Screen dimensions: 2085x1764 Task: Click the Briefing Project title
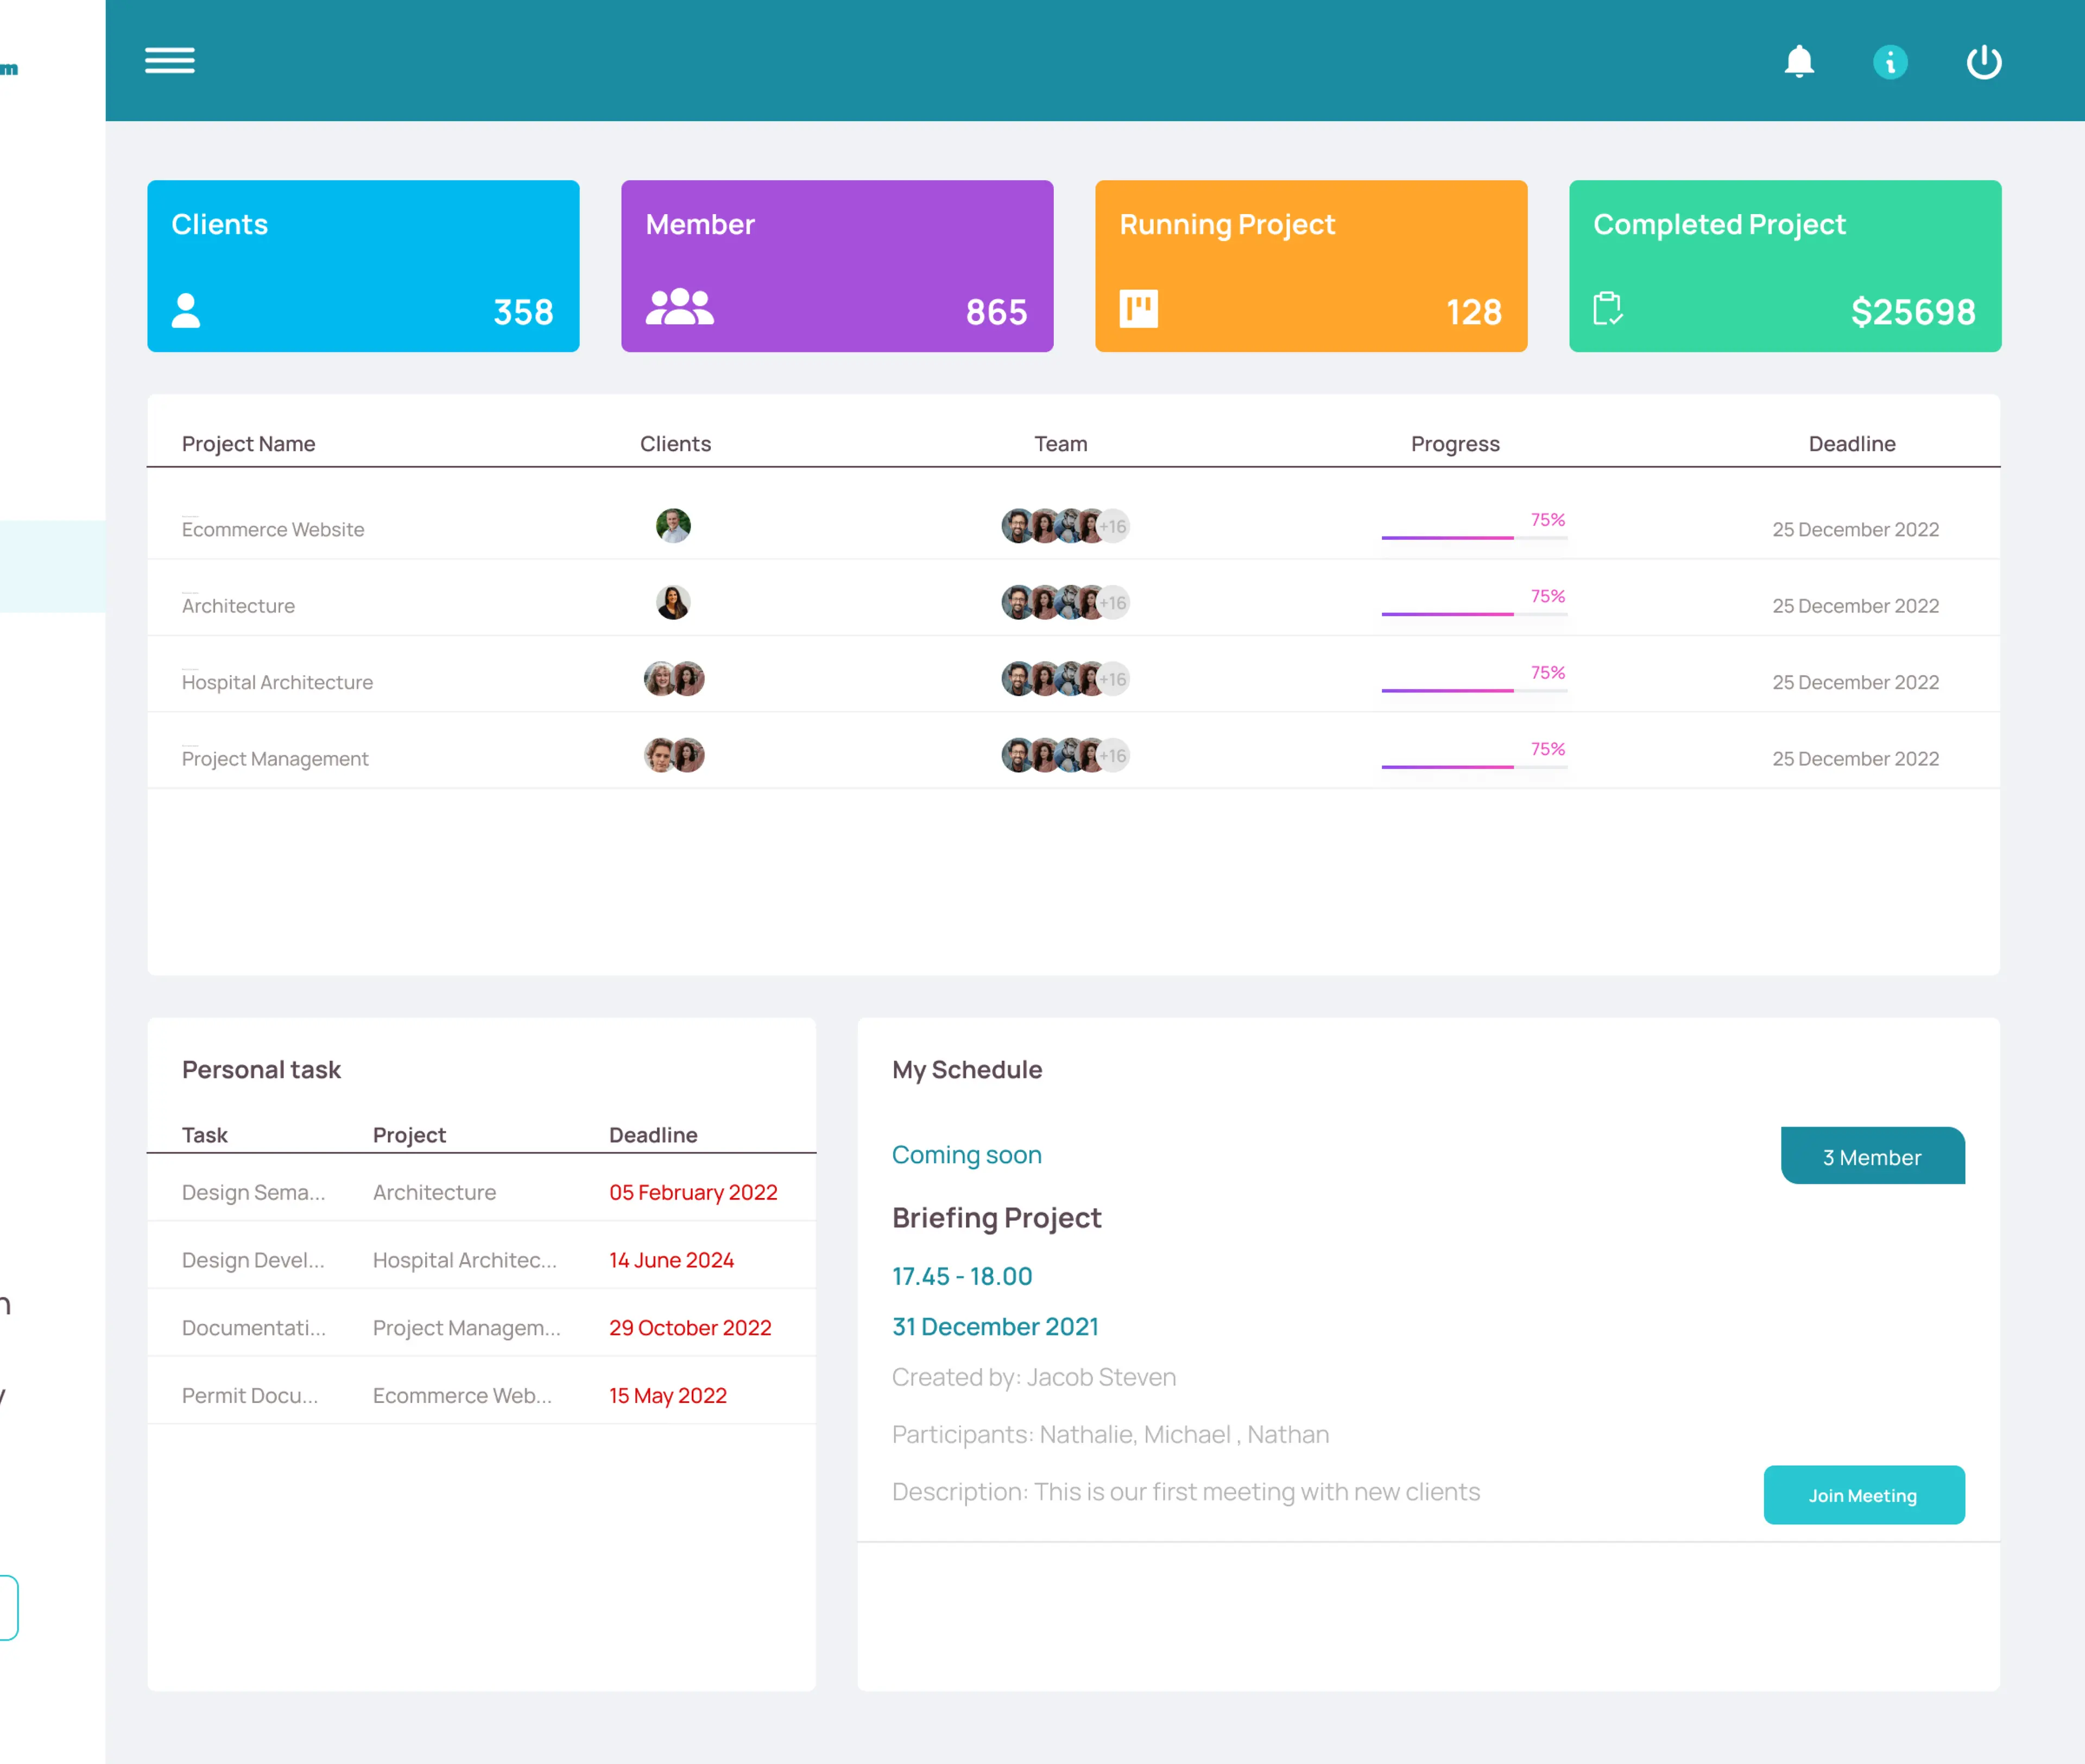point(996,1217)
